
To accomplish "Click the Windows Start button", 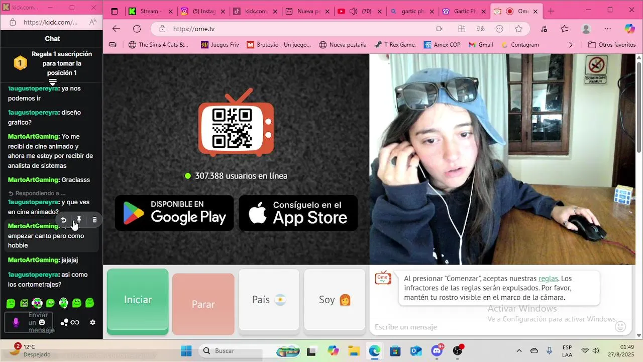I will coord(186,350).
